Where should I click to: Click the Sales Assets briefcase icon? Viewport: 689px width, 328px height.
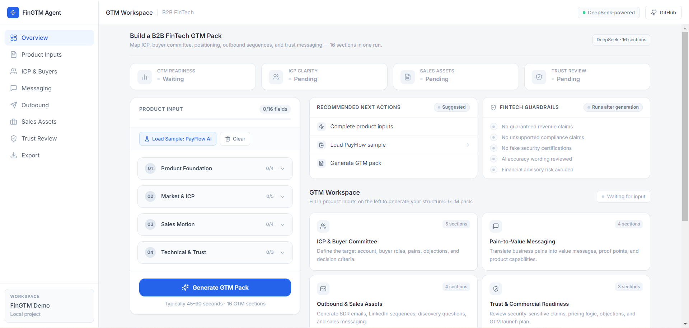(14, 122)
